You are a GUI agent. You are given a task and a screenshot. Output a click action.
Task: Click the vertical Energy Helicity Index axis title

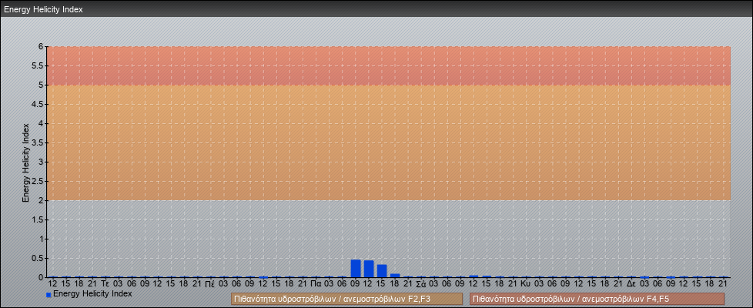[x=26, y=162]
